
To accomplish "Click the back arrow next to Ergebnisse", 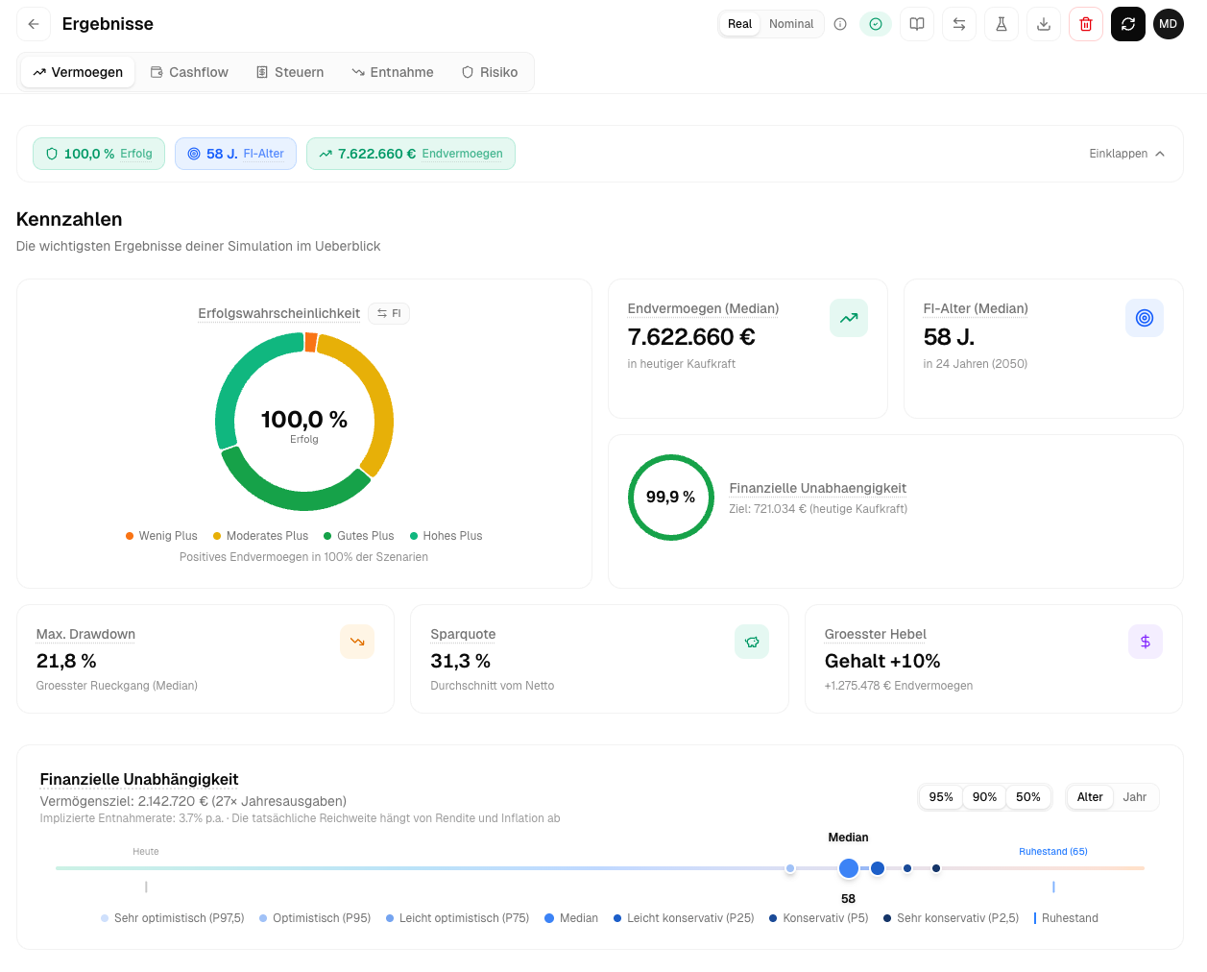I will [34, 24].
